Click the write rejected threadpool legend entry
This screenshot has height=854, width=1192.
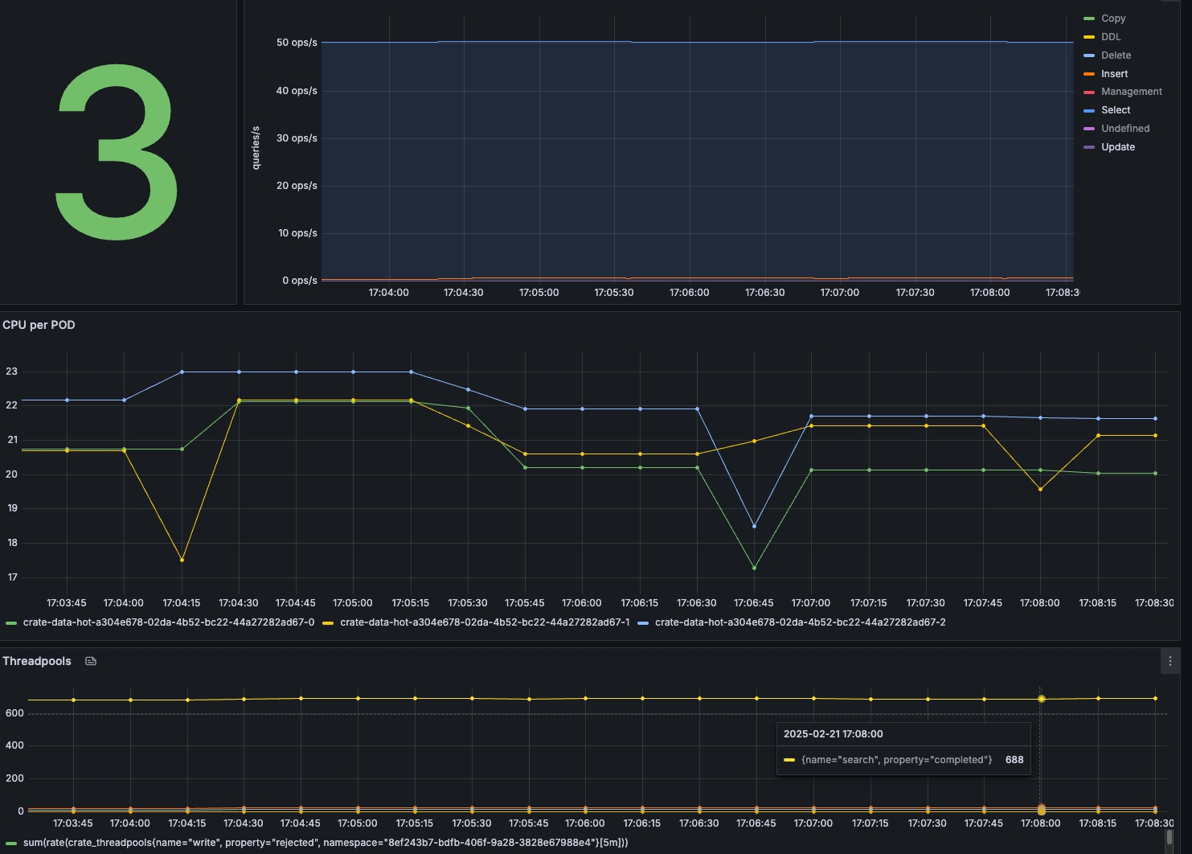point(325,843)
